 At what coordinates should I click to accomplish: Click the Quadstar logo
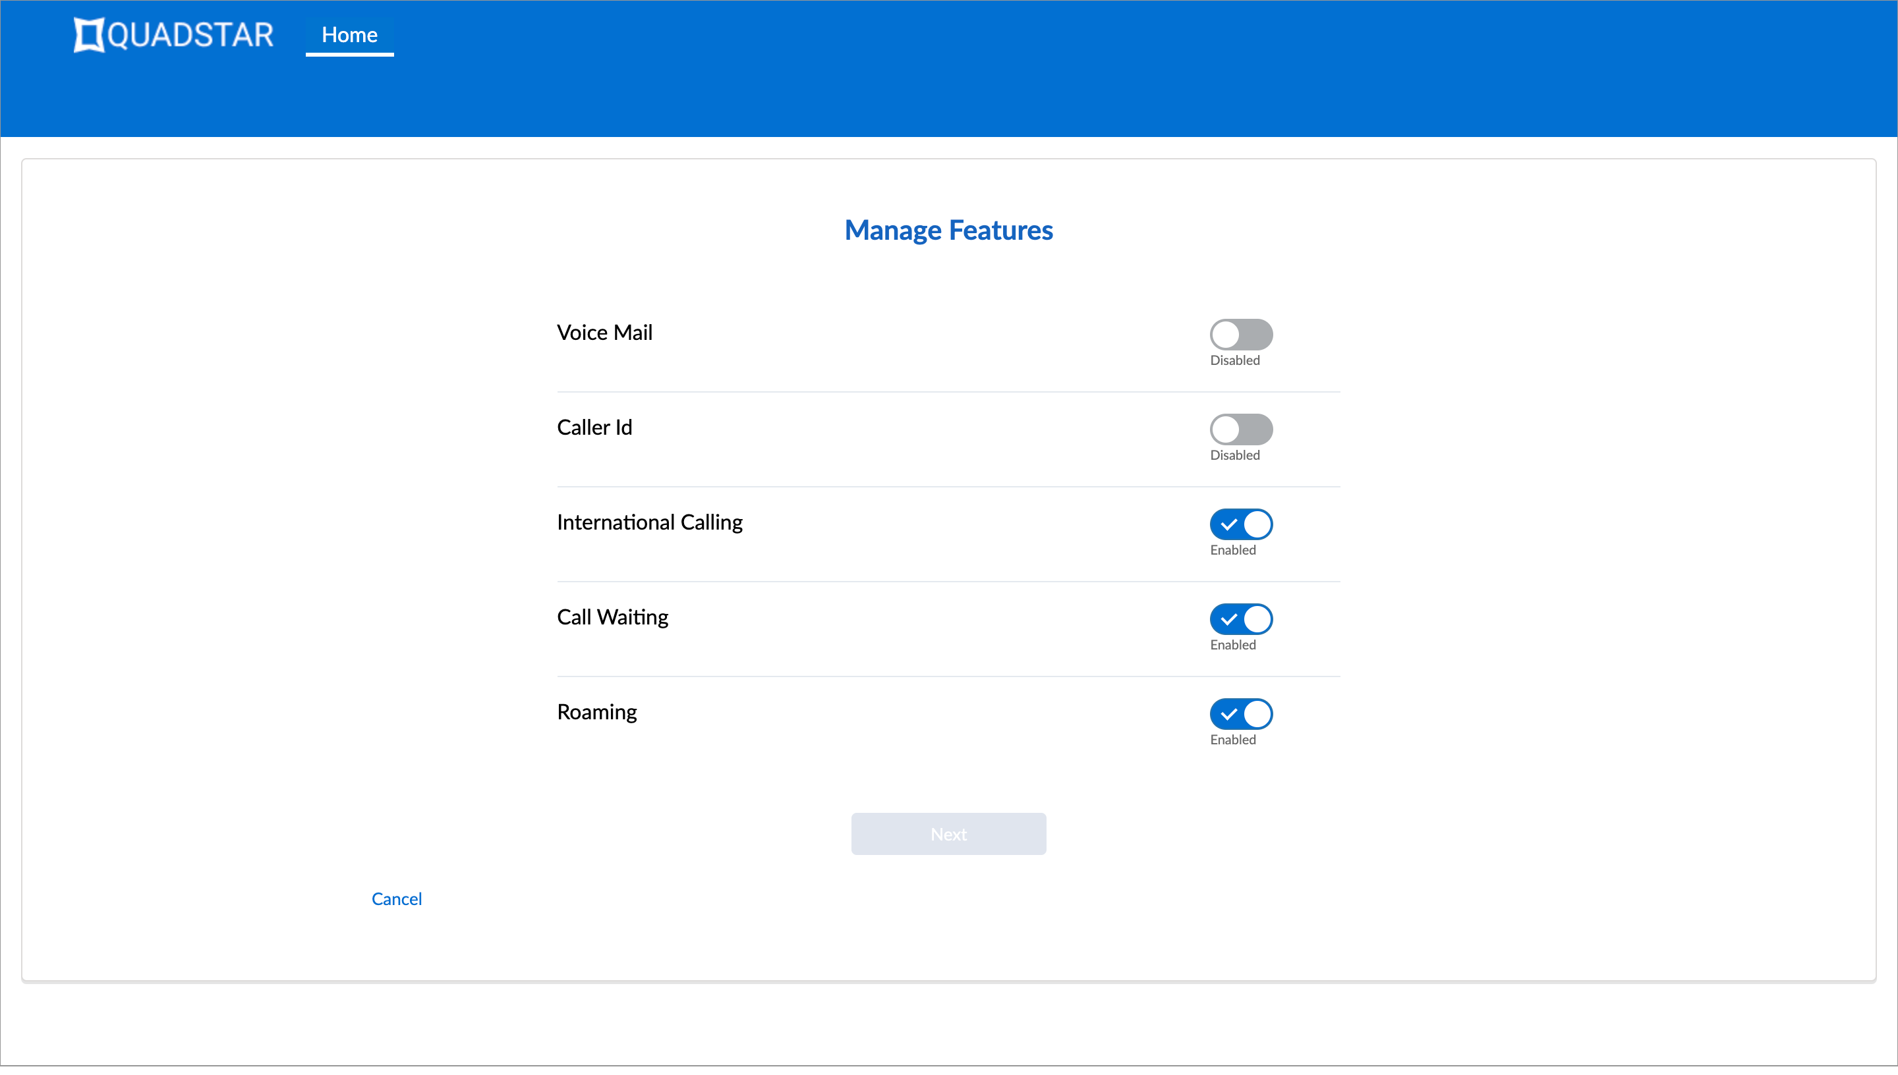173,35
